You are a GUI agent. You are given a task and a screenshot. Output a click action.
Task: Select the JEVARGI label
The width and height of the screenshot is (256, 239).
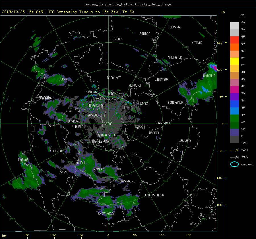pyautogui.click(x=176, y=27)
